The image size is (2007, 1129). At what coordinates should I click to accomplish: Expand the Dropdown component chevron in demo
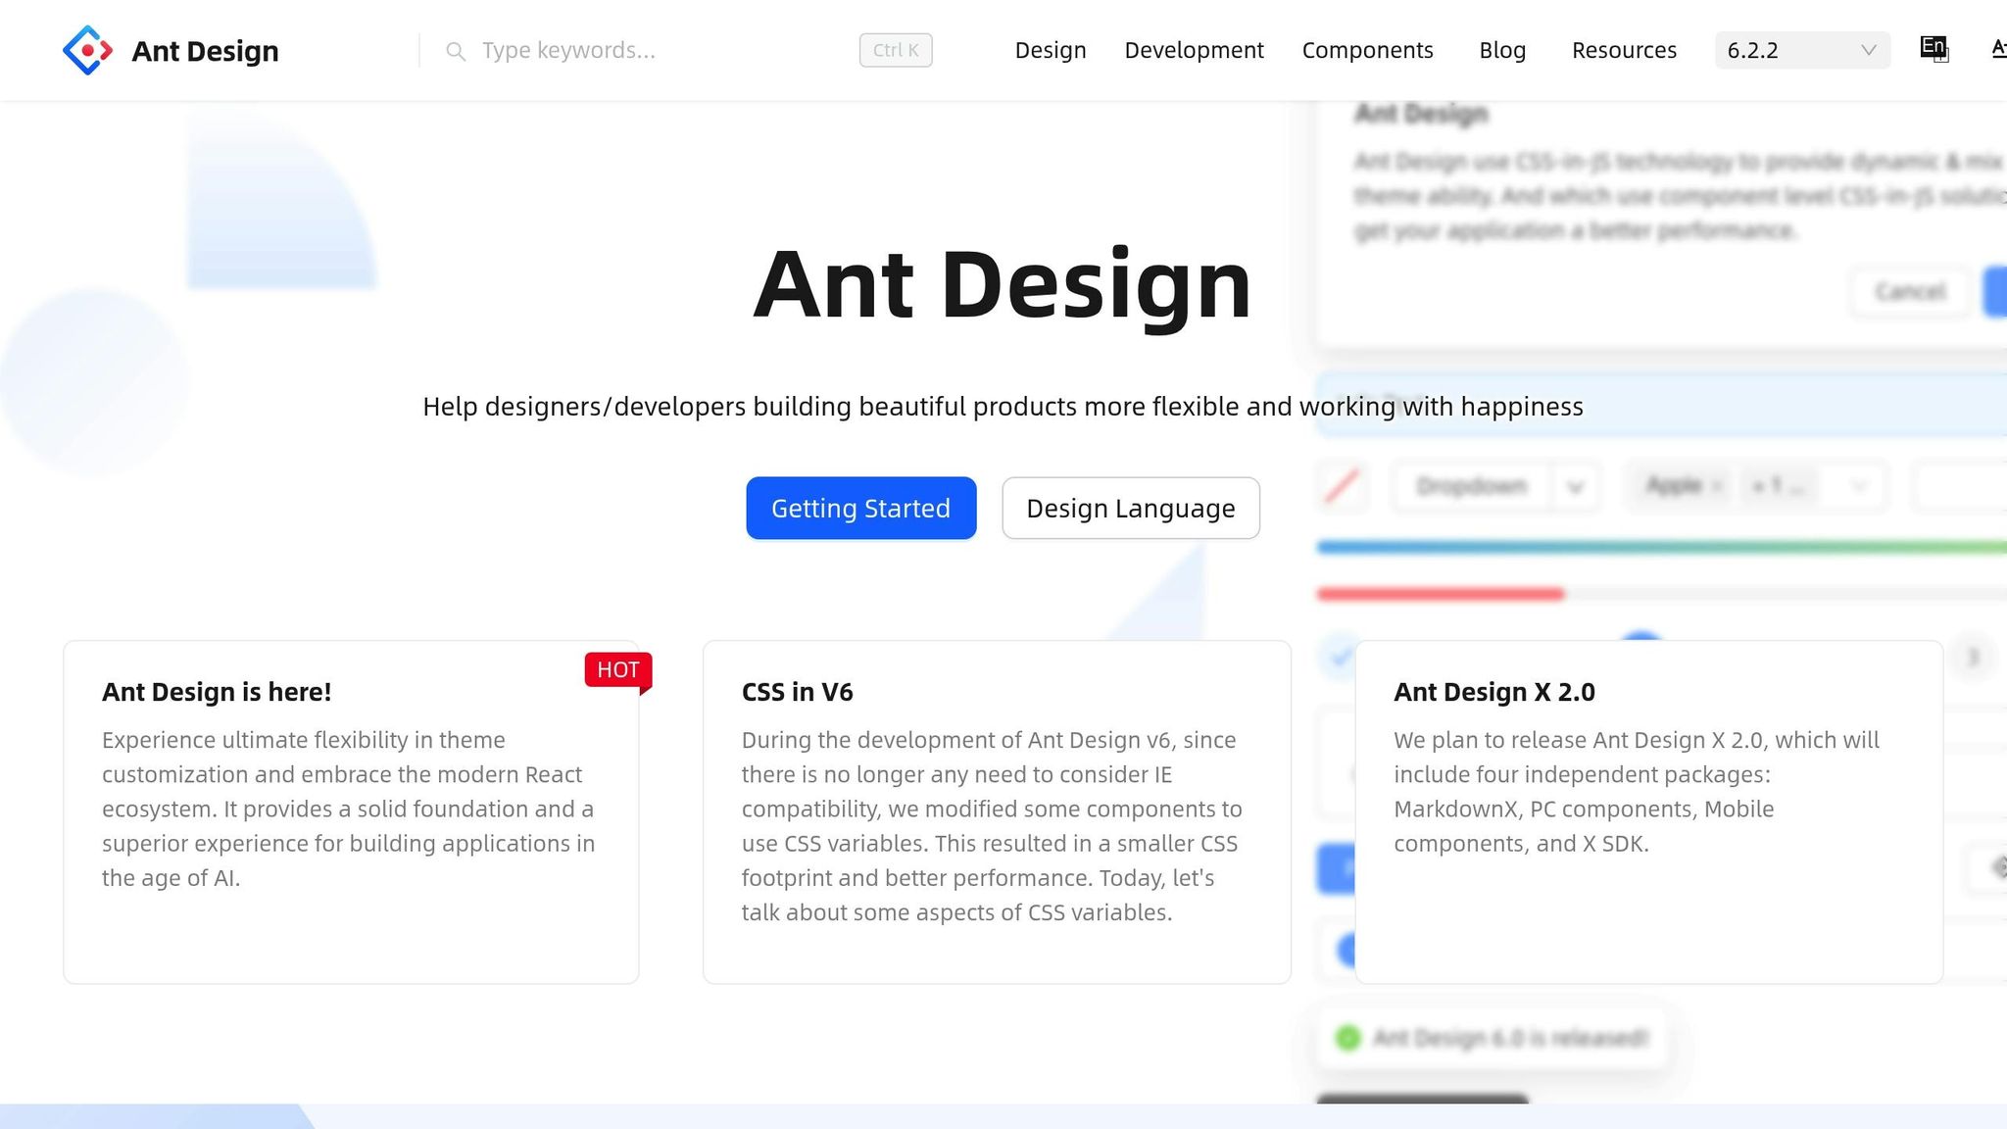click(x=1577, y=487)
